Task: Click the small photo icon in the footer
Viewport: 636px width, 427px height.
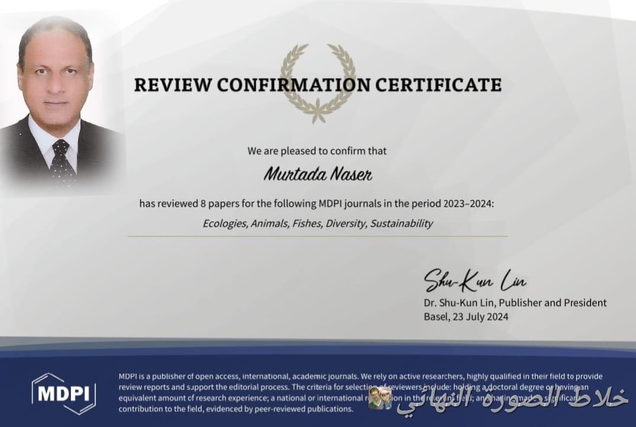Action: 380,398
